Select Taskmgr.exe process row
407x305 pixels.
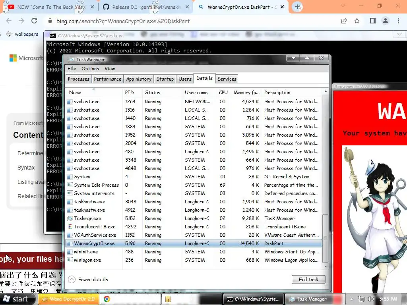(x=194, y=218)
